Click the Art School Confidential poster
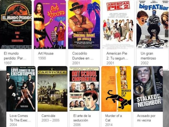169x127 pixels. pos(84,89)
